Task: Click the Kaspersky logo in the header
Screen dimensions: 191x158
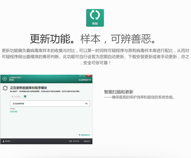Action: coord(85,80)
